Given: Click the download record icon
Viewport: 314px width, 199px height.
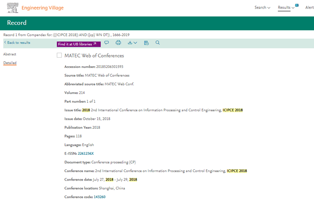Looking at the screenshot, I should click(x=130, y=42).
